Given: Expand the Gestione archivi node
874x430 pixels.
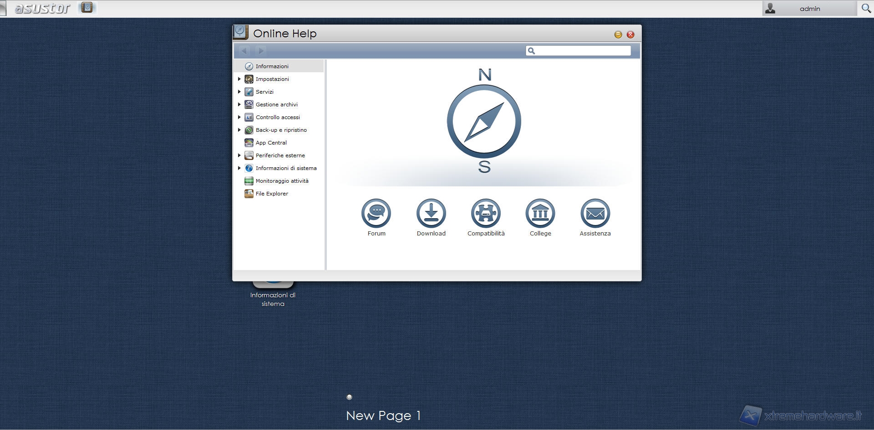Looking at the screenshot, I should click(239, 105).
